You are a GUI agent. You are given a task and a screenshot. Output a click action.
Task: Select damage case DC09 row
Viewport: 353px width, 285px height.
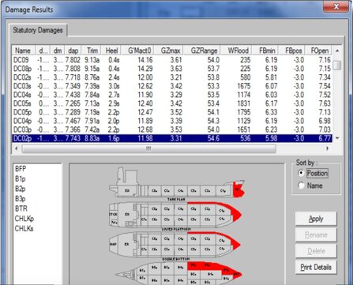172,60
